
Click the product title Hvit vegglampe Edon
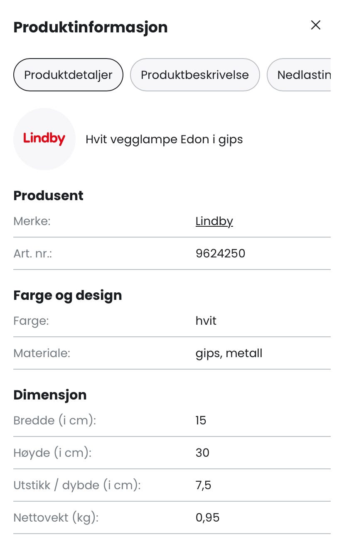(164, 140)
